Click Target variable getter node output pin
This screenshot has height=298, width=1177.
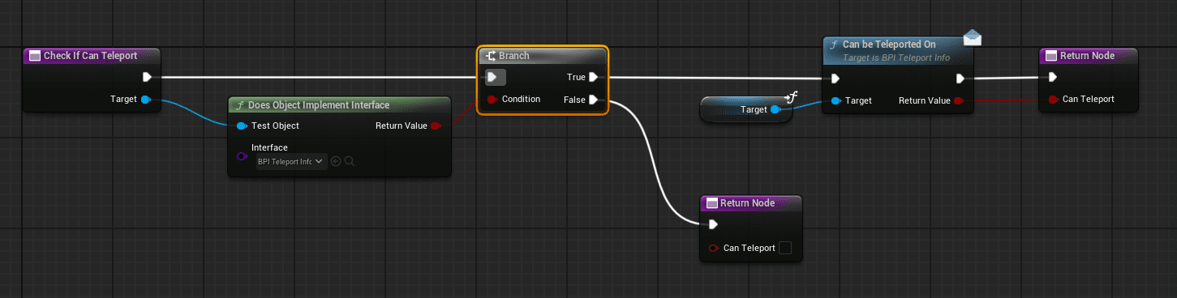coord(775,109)
